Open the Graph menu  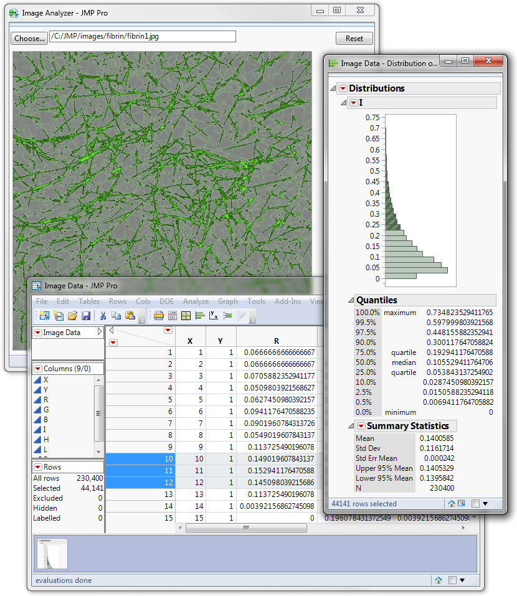pos(228,301)
